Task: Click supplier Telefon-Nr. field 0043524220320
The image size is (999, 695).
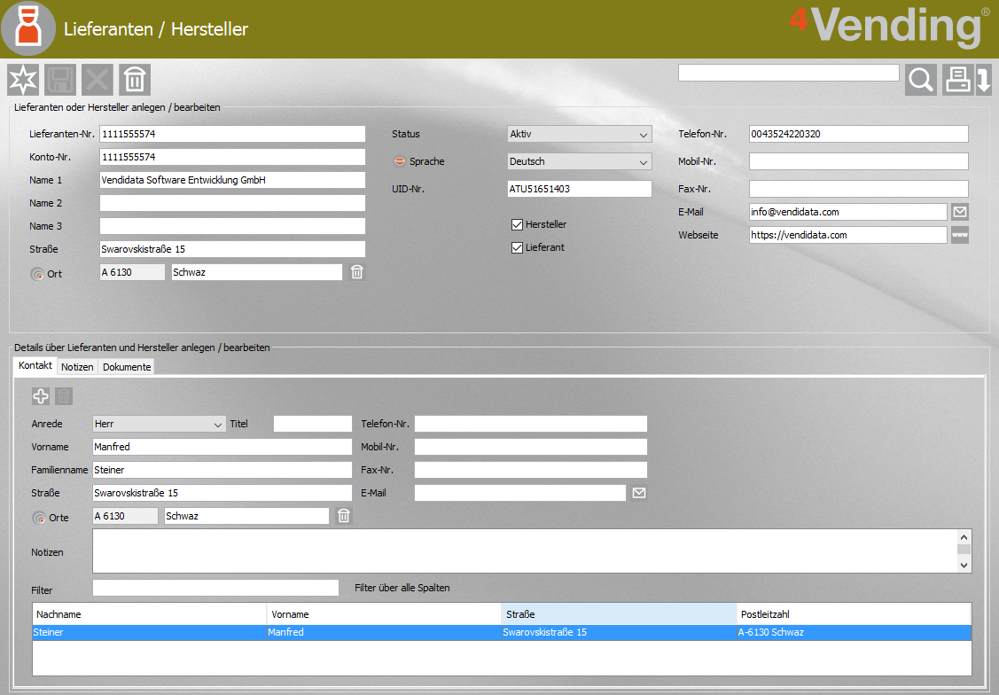Action: (859, 134)
